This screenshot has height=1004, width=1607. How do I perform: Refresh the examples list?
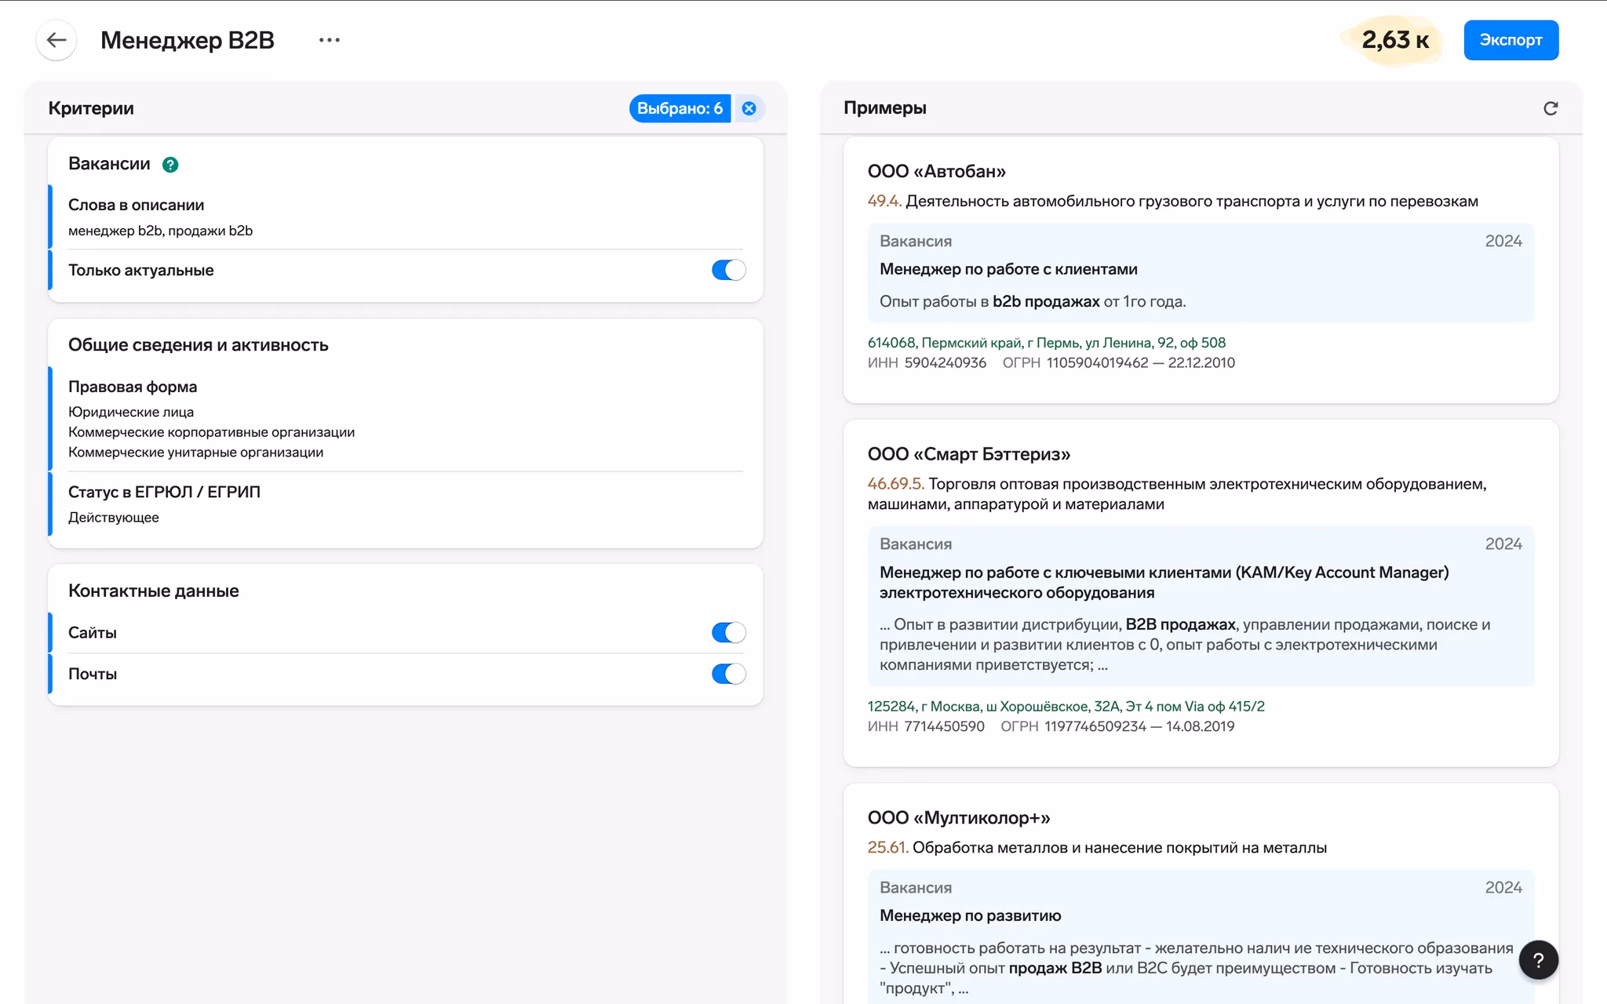click(x=1551, y=108)
